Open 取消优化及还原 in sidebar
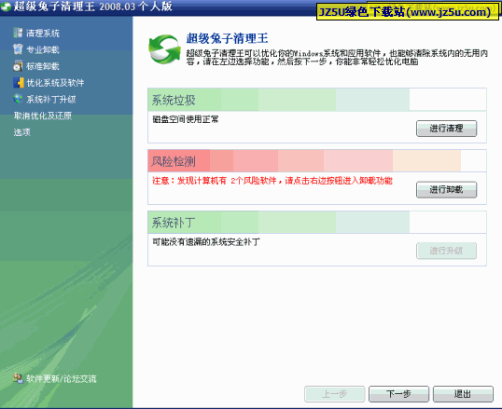Viewport: 502px width, 409px height. 43,116
